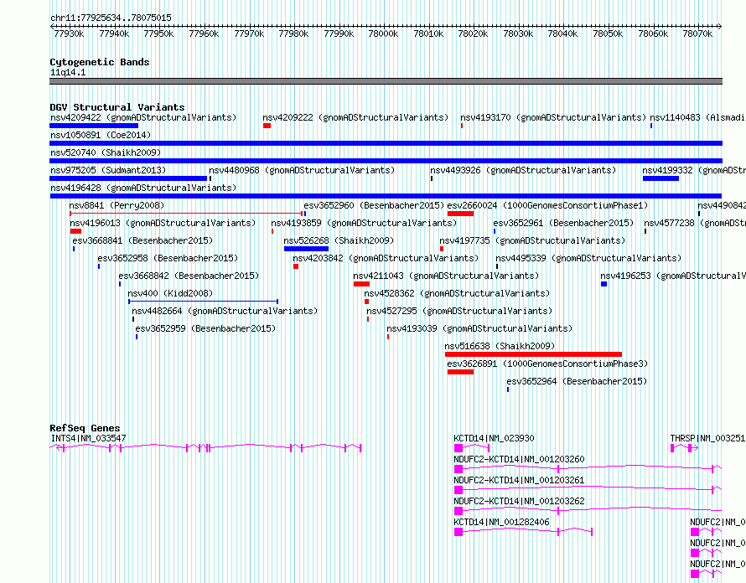Click the nsv4193859 variant label
746x583 pixels.
click(364, 223)
